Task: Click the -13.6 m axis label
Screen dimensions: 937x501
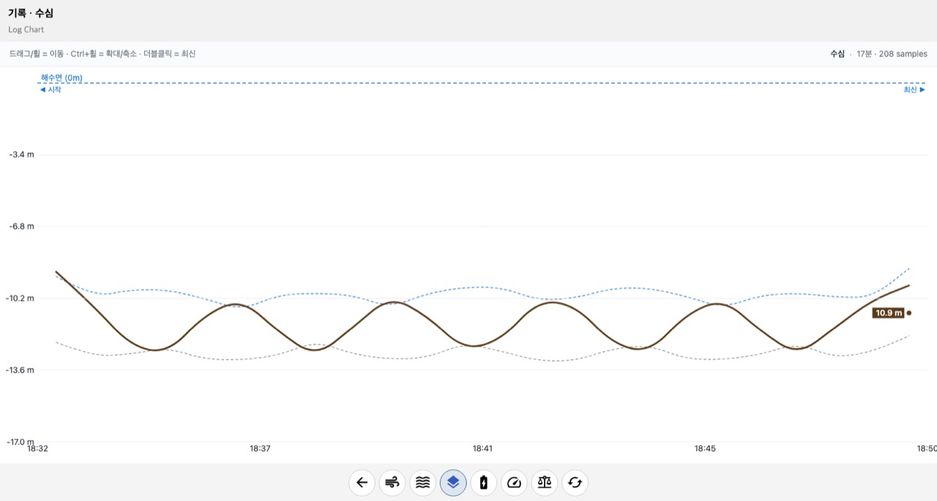Action: pyautogui.click(x=20, y=370)
